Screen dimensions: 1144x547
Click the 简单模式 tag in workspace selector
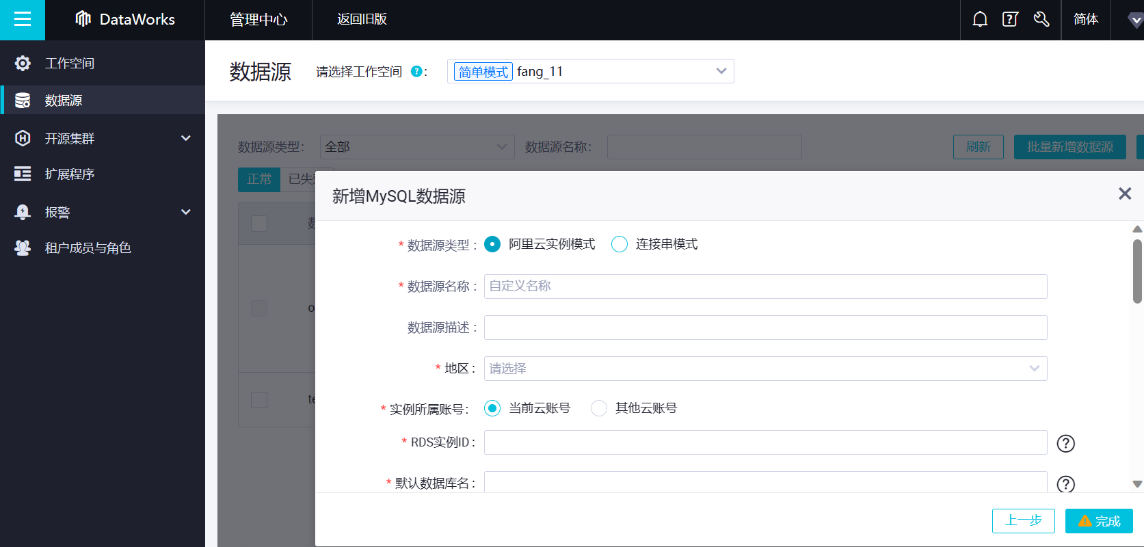pyautogui.click(x=483, y=72)
